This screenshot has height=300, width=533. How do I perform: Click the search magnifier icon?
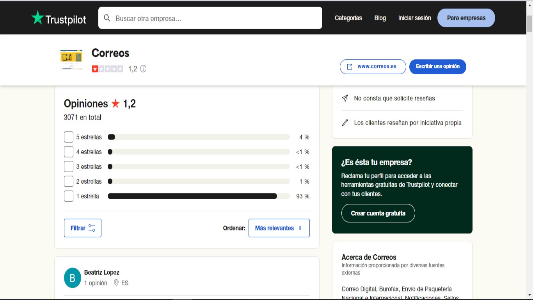click(x=107, y=18)
